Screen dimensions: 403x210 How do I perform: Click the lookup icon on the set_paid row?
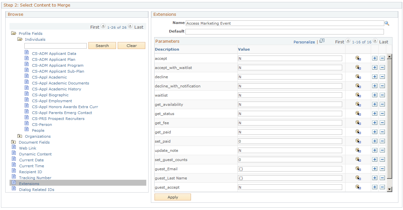pos(358,141)
